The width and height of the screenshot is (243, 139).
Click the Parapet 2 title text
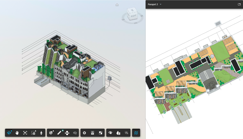(x=153, y=4)
